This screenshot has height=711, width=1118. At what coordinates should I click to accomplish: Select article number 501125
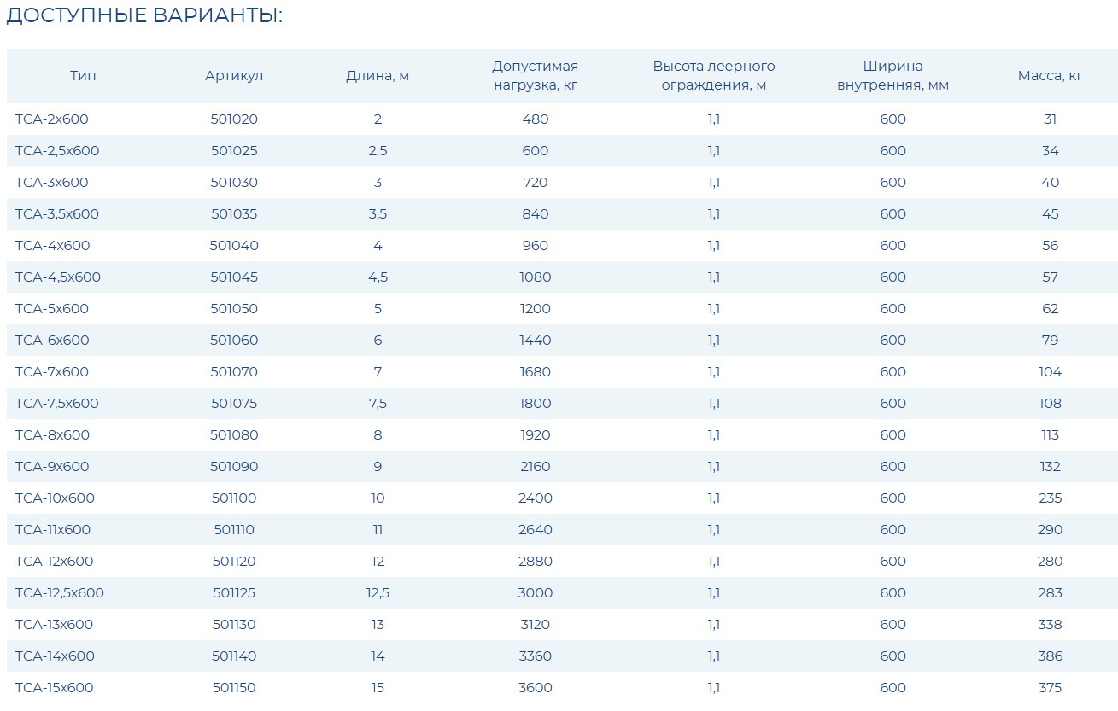click(x=234, y=593)
